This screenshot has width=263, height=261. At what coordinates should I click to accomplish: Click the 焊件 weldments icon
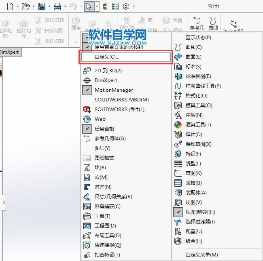coord(178,135)
